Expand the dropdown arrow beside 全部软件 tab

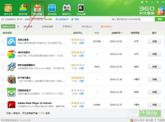[18, 27]
